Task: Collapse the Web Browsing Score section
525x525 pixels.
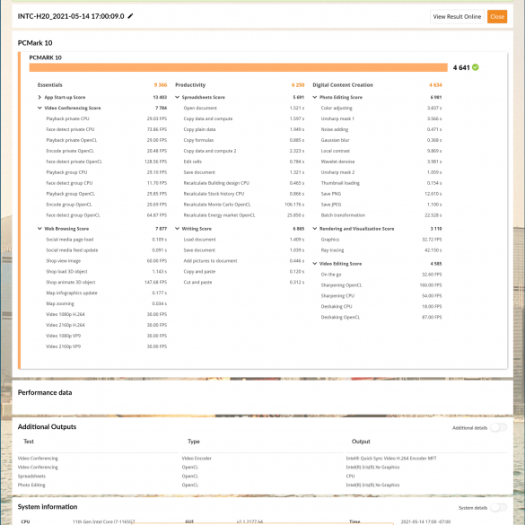Action: (39, 229)
